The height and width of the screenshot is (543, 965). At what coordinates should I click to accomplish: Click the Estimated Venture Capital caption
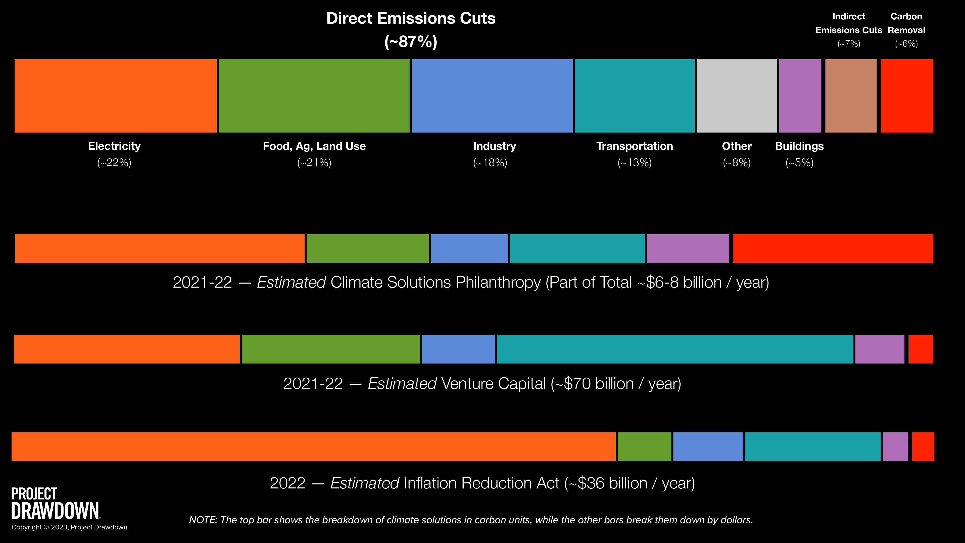coord(482,383)
